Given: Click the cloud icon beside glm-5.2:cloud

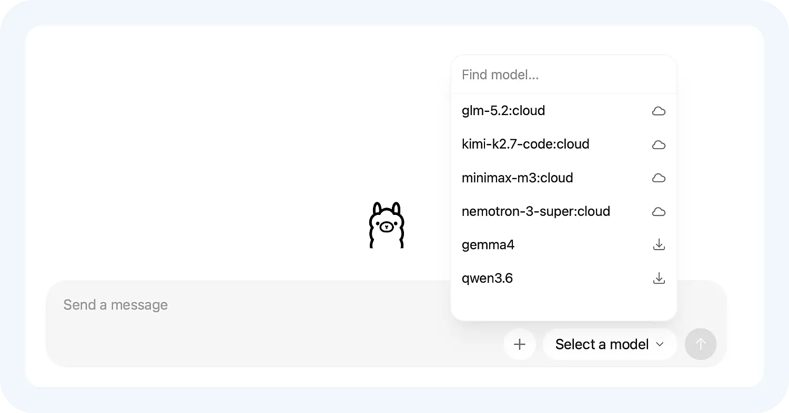Looking at the screenshot, I should [x=659, y=111].
